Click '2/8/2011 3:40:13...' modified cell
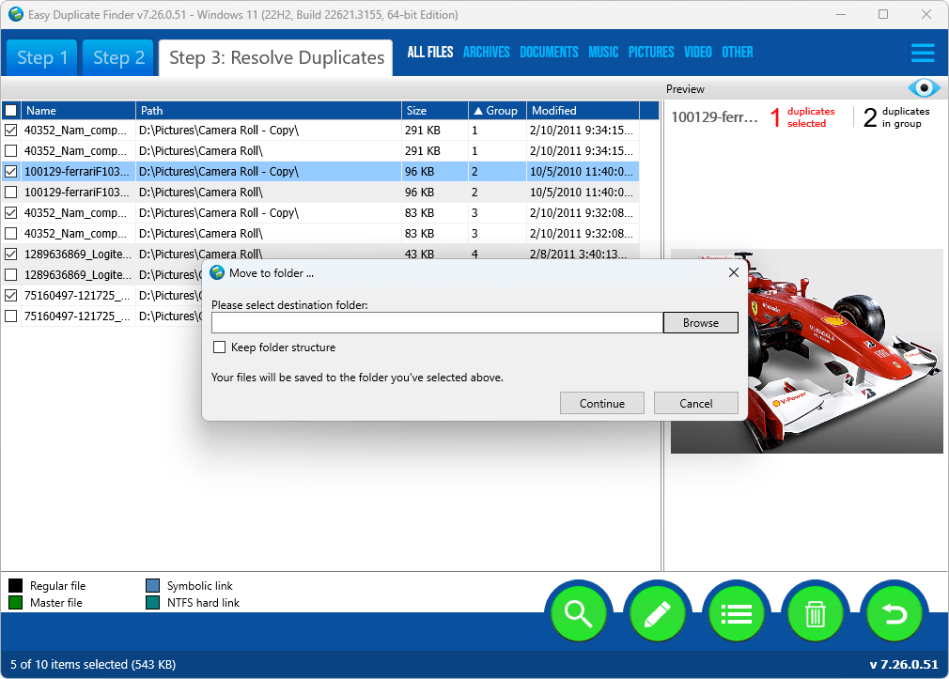The image size is (949, 679). click(578, 255)
